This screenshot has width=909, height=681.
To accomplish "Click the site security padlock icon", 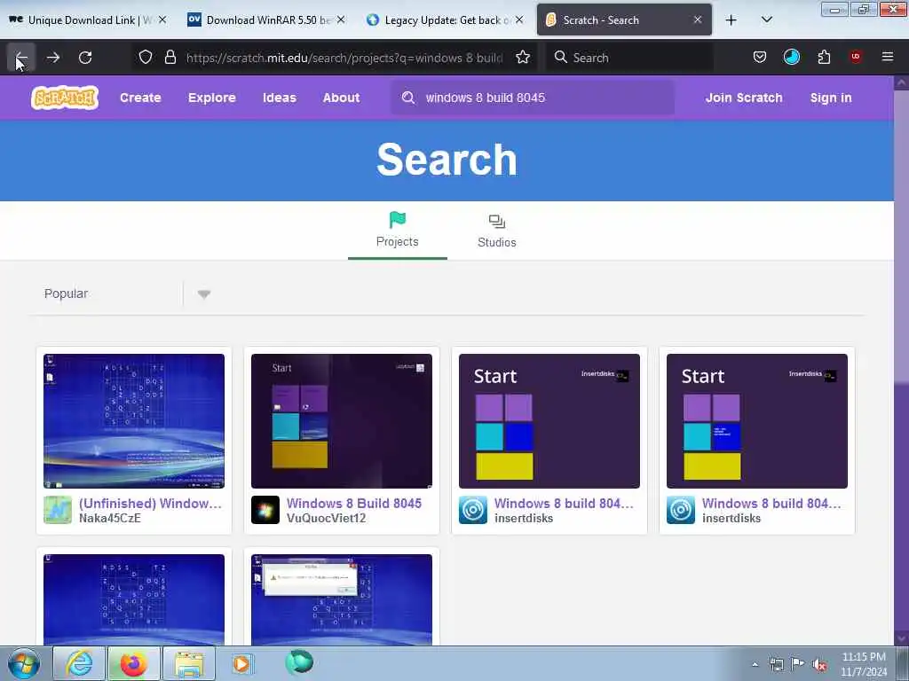I will (170, 58).
